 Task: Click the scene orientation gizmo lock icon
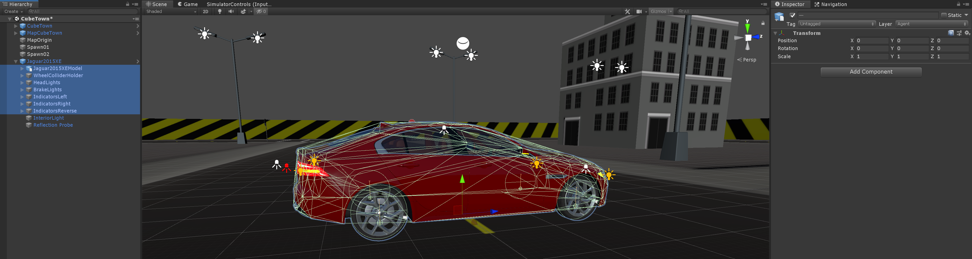point(763,23)
